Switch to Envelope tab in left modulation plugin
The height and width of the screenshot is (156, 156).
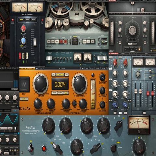tap(7, 110)
